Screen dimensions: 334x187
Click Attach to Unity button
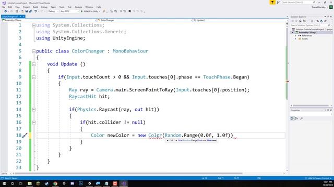coord(90,11)
